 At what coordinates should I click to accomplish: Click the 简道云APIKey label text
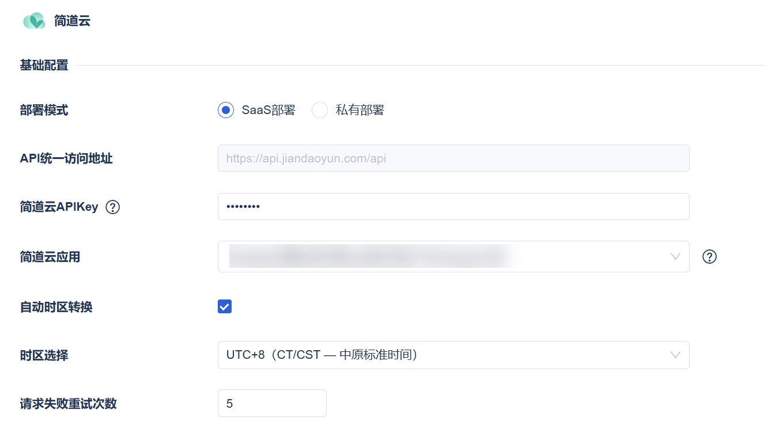(59, 207)
